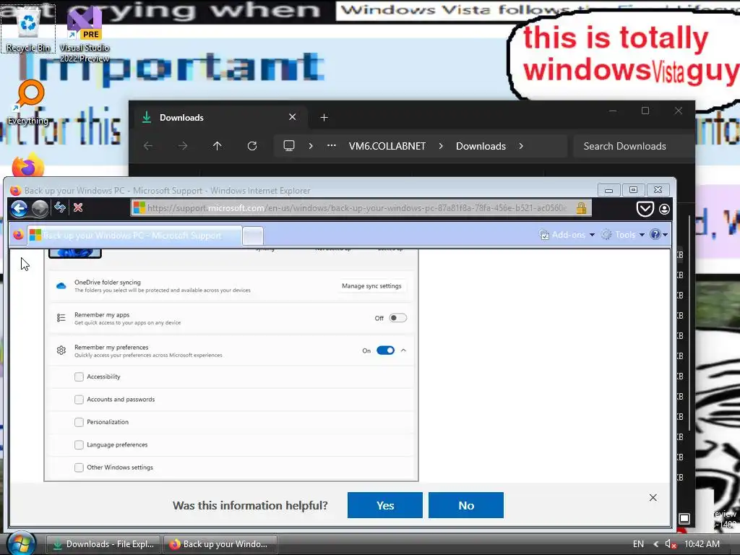Go back in the browser window
The image size is (740, 555).
click(20, 208)
